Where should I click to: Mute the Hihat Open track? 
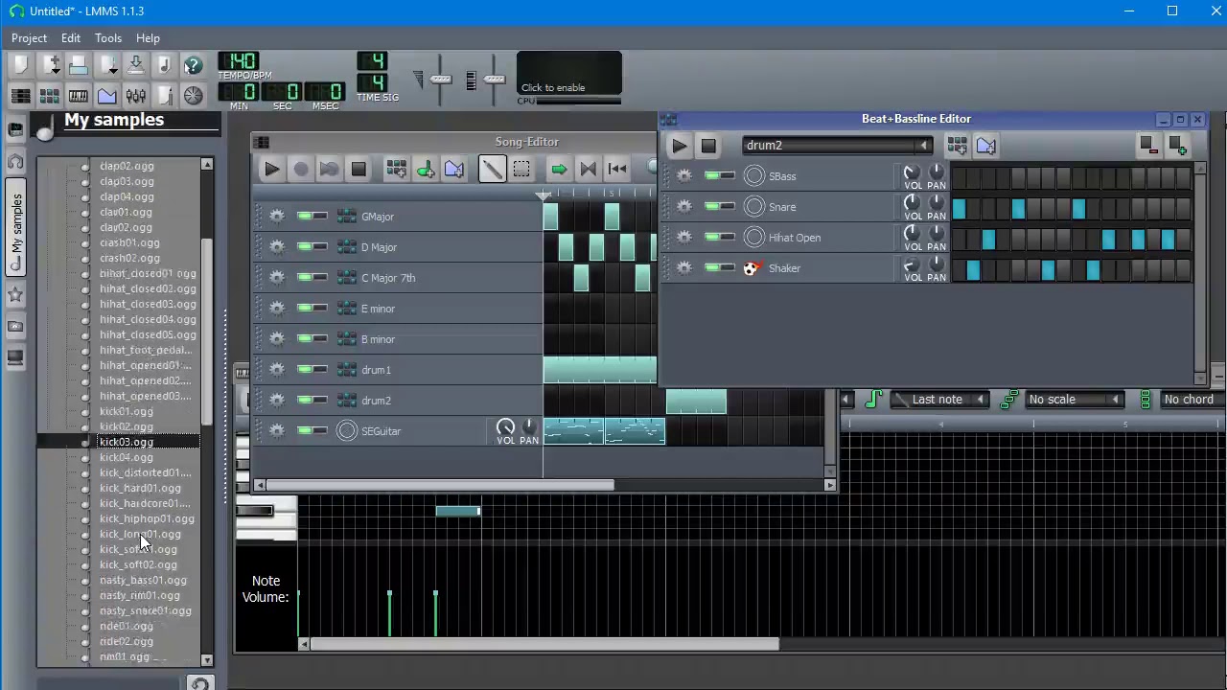click(711, 238)
